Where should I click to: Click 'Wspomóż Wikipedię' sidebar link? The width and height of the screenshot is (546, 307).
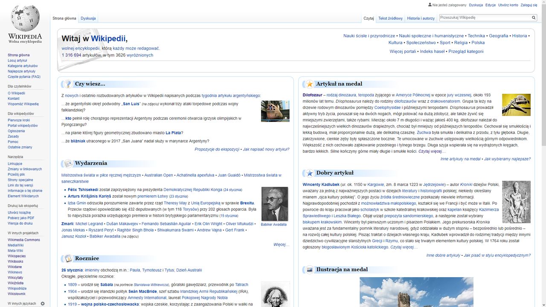(23, 104)
